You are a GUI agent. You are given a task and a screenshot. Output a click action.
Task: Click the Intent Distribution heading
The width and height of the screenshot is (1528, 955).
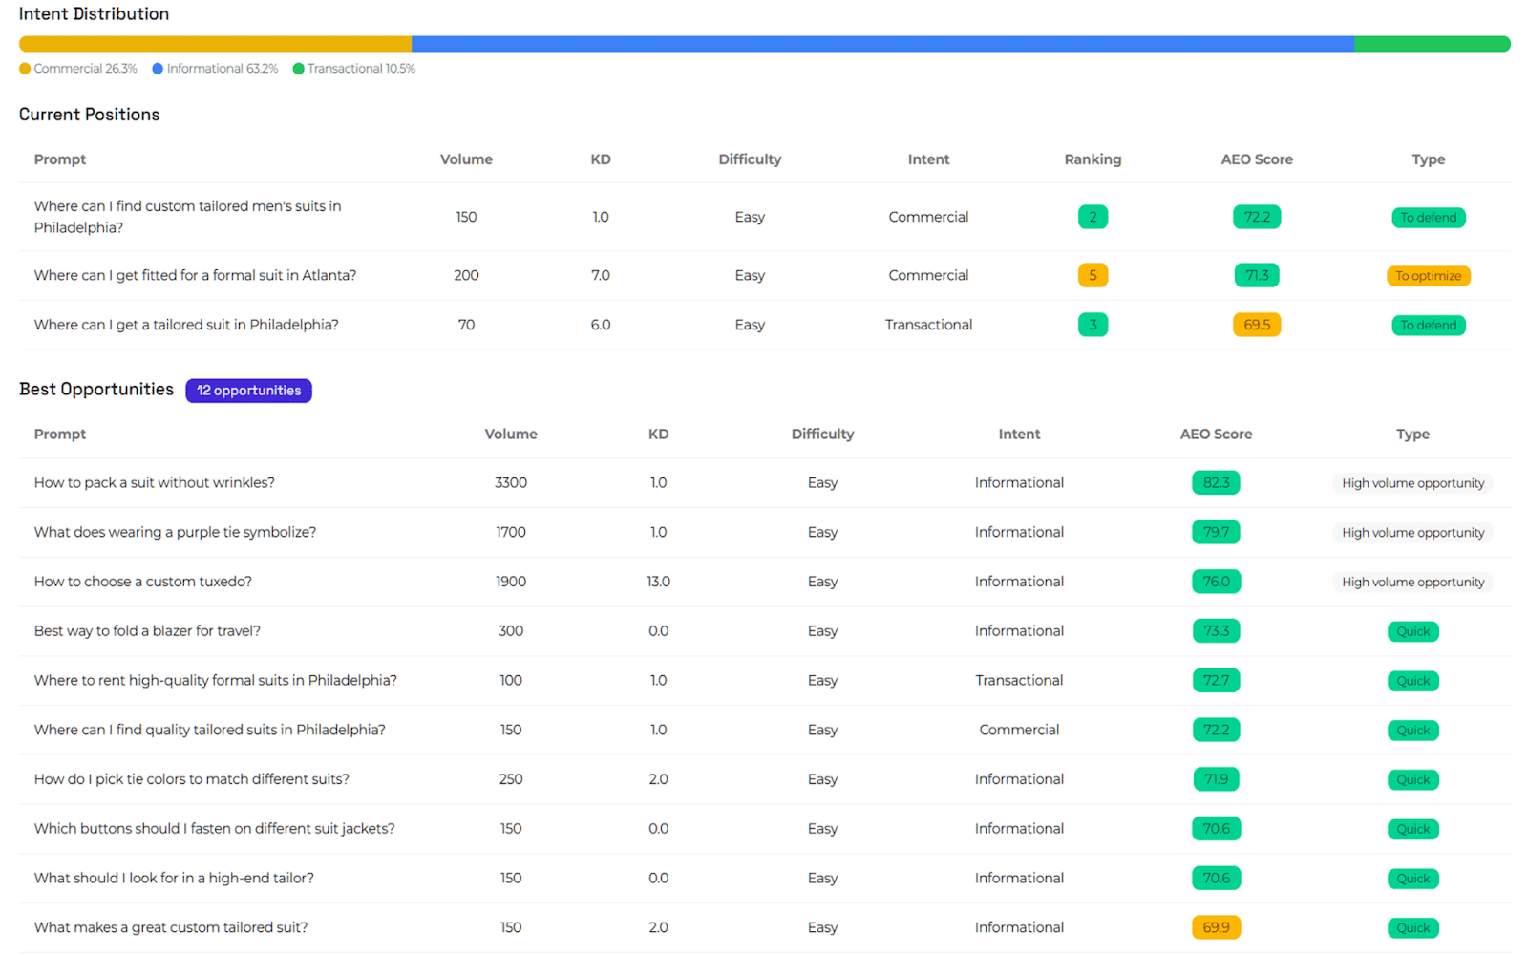pos(94,14)
